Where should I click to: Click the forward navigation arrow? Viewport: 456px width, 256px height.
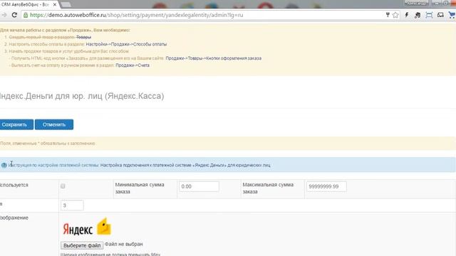[4, 15]
